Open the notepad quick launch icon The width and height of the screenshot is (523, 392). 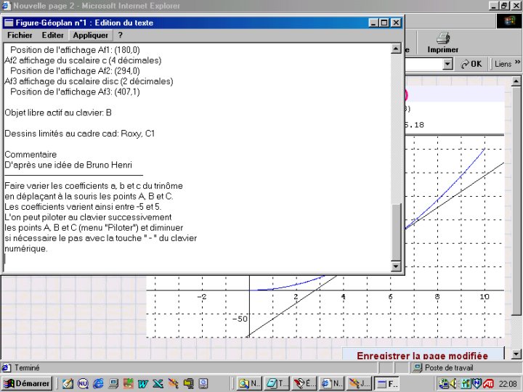pyautogui.click(x=68, y=384)
